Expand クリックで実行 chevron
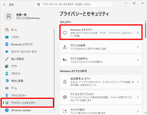The image size is (147, 115). 138,111
